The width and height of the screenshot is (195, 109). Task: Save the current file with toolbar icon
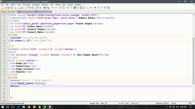tap(8, 8)
